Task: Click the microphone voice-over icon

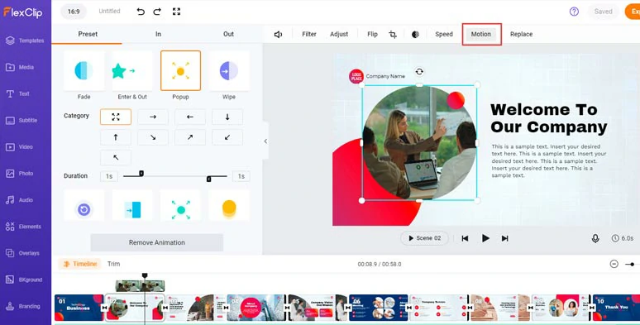Action: 595,238
